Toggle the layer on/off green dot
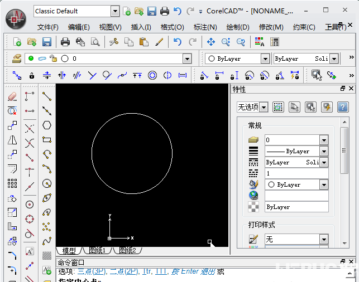The width and height of the screenshot is (359, 282). coord(31,59)
